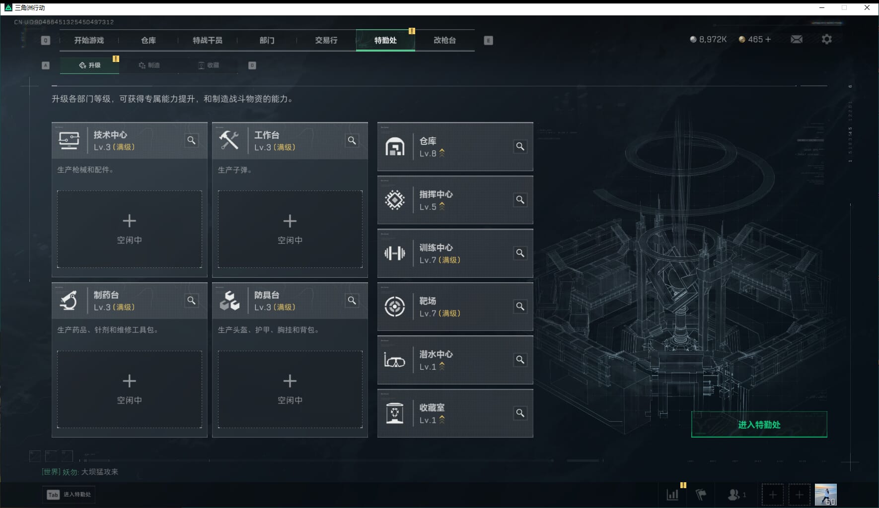879x508 pixels.
Task: Open the 技术中心 details magnifier icon
Action: (191, 140)
